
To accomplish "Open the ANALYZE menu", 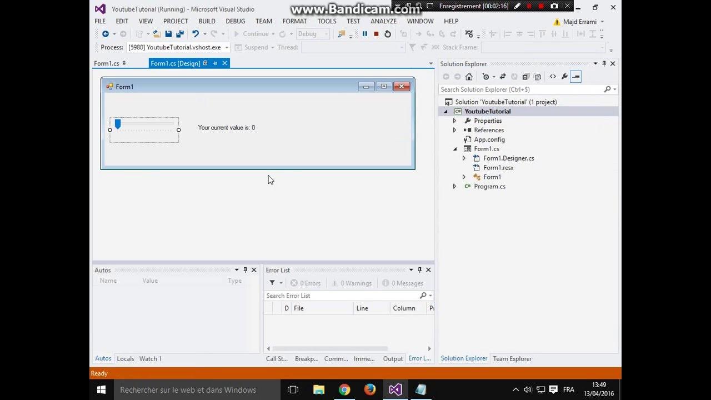I will [x=383, y=21].
